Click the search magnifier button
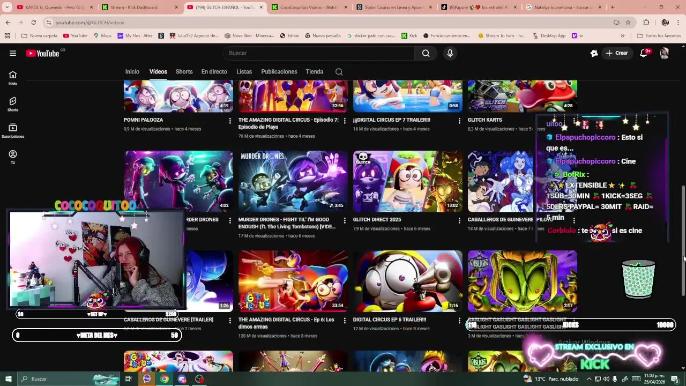Viewport: 686px width, 386px height. (x=426, y=53)
